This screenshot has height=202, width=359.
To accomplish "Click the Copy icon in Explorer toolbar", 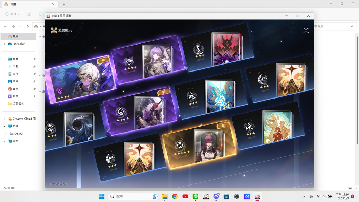I will (x=40, y=14).
